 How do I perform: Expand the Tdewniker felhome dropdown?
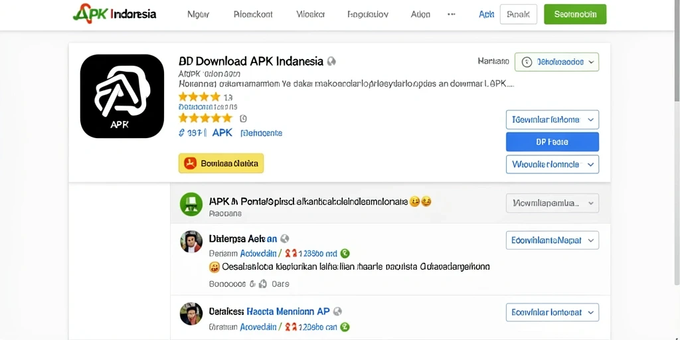click(x=552, y=120)
